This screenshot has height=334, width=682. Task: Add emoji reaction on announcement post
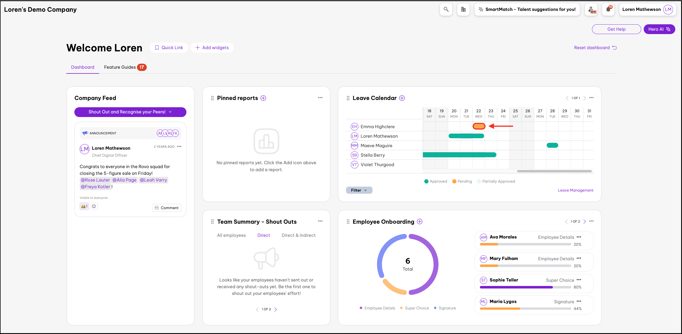(x=94, y=206)
